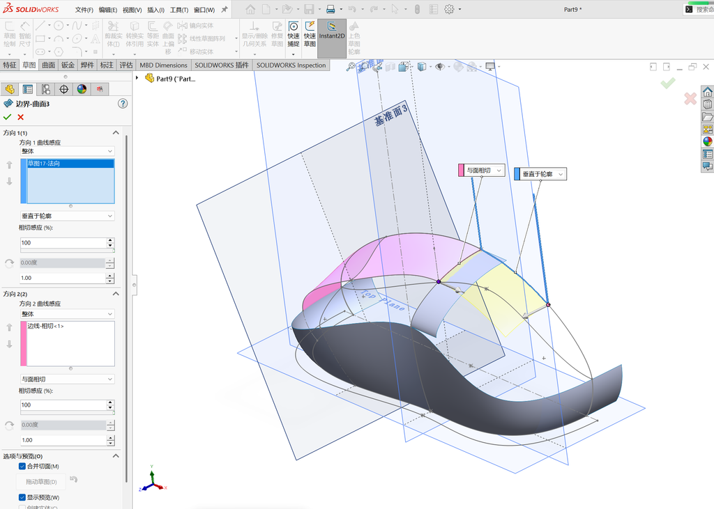Toggle the 显示预览(W) checkbox
The height and width of the screenshot is (509, 714).
pos(22,497)
